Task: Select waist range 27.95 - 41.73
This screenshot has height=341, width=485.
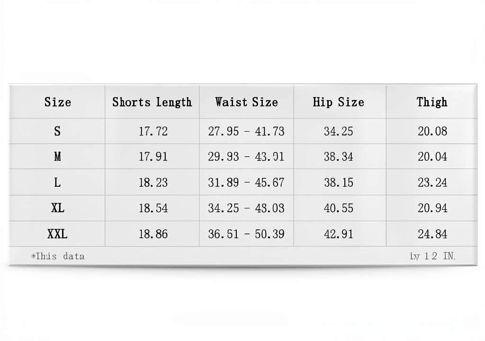Action: pyautogui.click(x=246, y=132)
